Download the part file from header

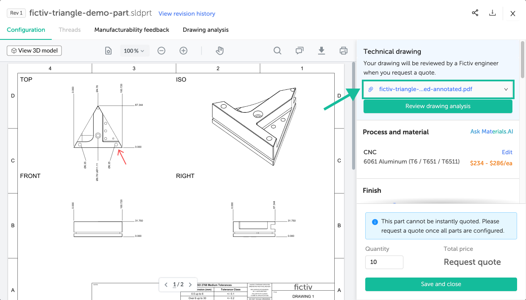[492, 13]
